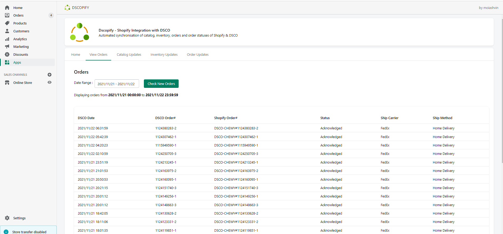Open the Catalog Updates tab
Screen dimensions: 503x234
point(129,55)
